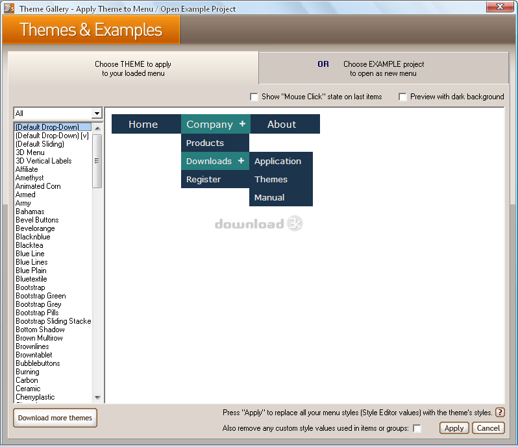This screenshot has width=518, height=447.
Task: Enable Show "Mouse Click" state checkbox
Action: tap(254, 97)
